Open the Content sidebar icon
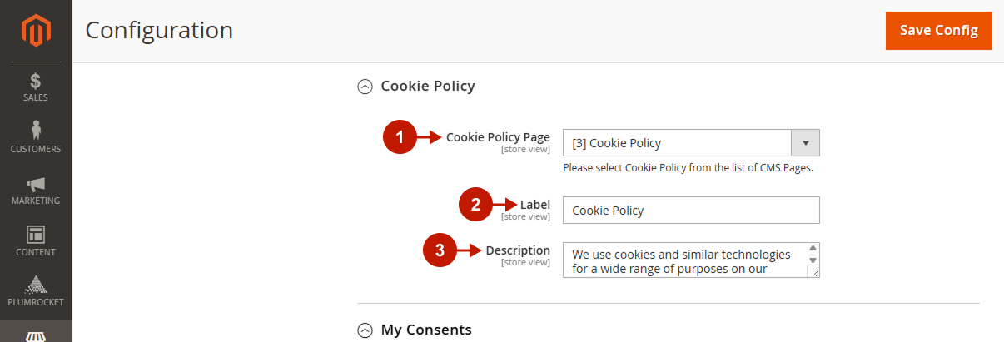 (36, 235)
